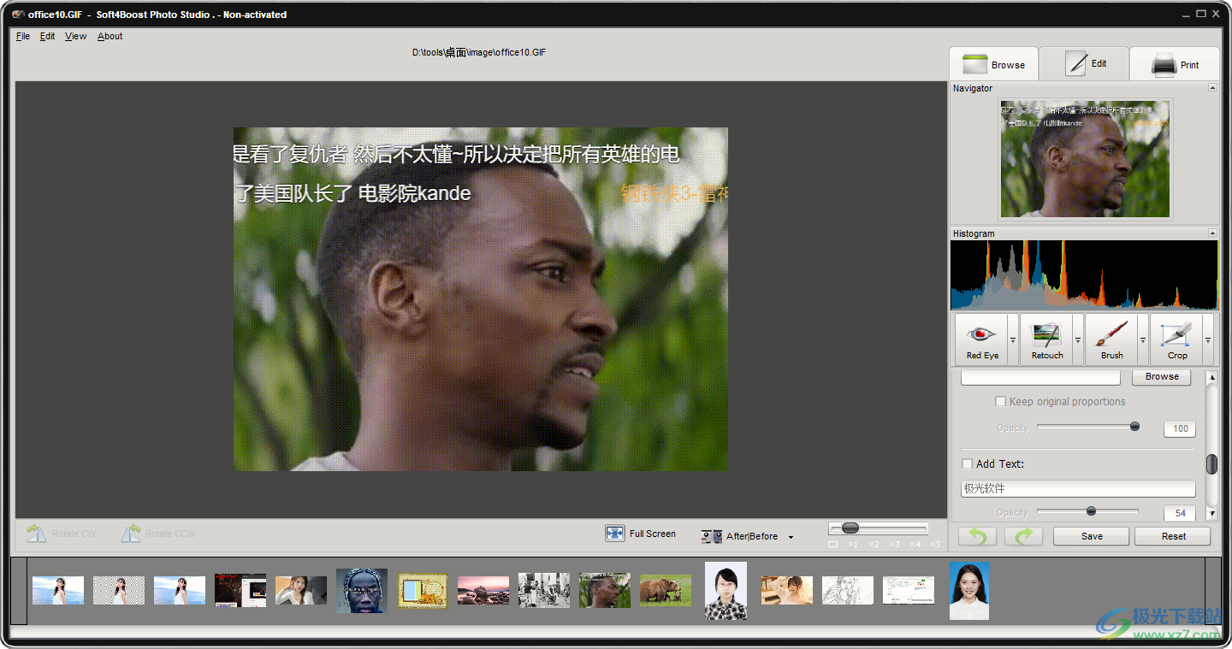Select the bear photo thumbnail in the filmstrip
Image resolution: width=1232 pixels, height=649 pixels.
pyautogui.click(x=665, y=590)
